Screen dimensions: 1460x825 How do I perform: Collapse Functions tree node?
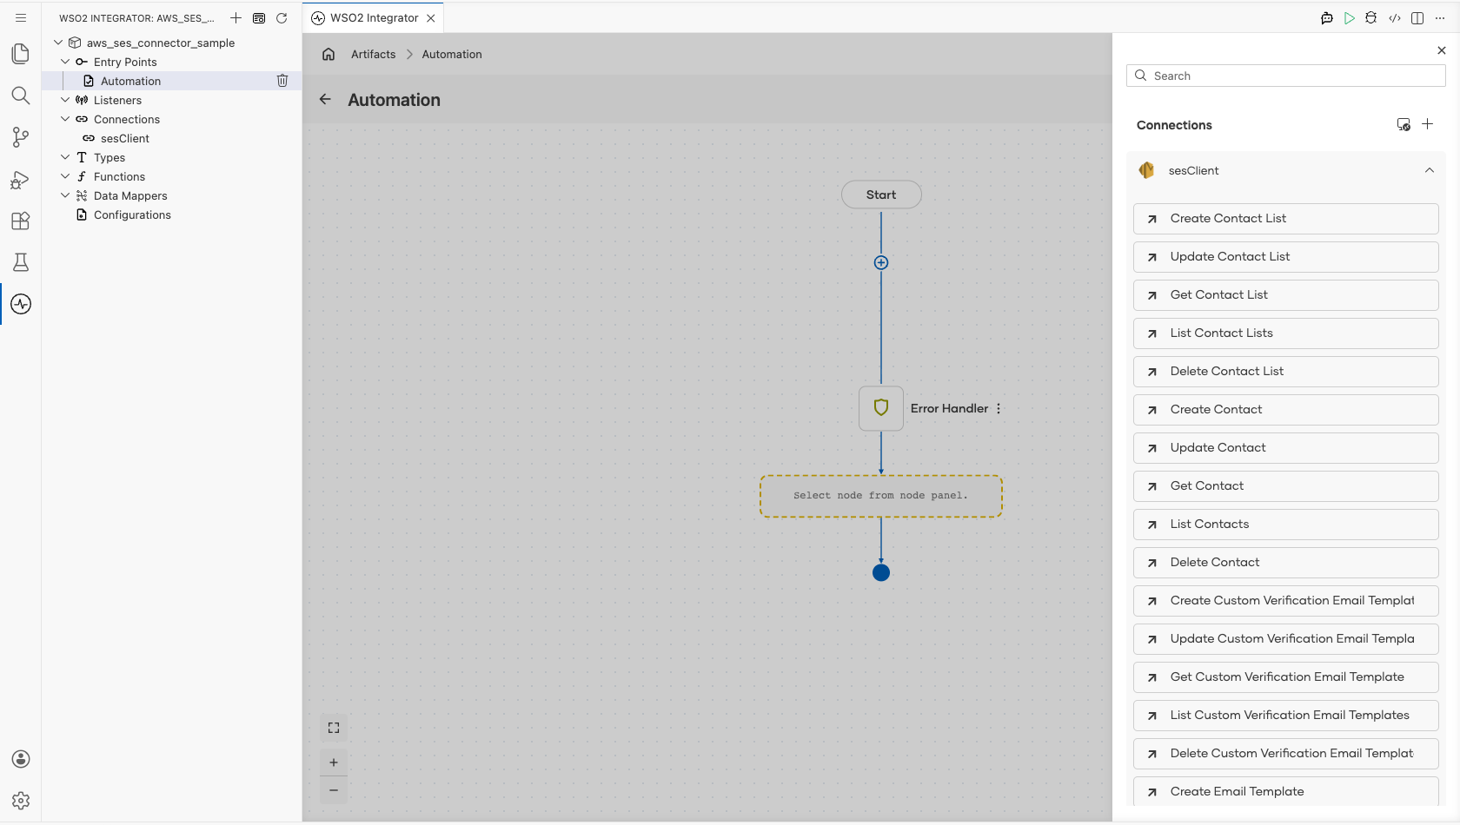point(65,176)
